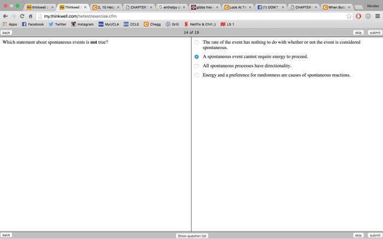The width and height of the screenshot is (383, 239).
Task: Open the Twitter bookmark
Action: pyautogui.click(x=57, y=24)
